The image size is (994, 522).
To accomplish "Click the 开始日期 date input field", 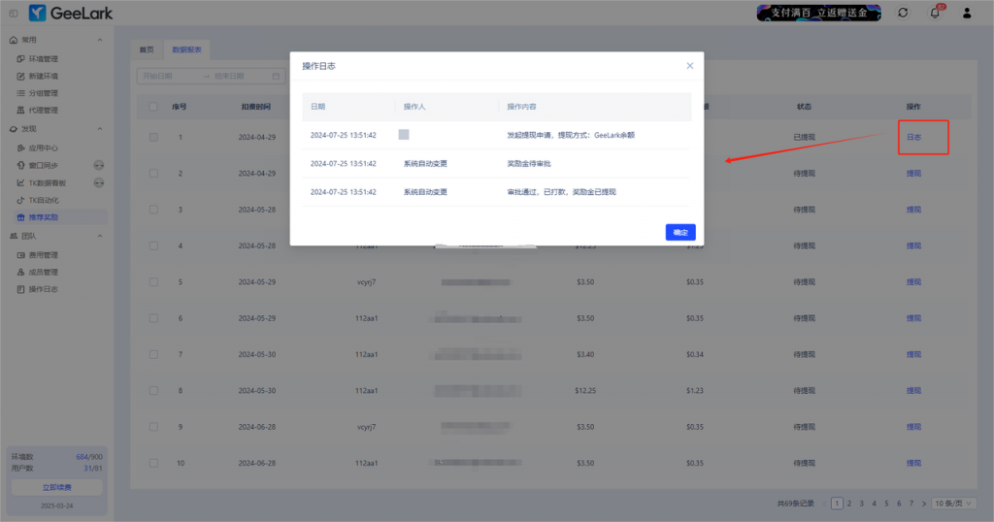I will (169, 76).
